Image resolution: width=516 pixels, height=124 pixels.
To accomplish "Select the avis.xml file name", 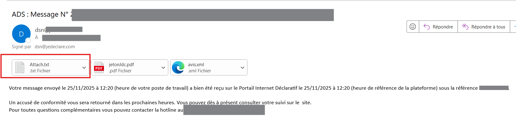I will 196,65.
